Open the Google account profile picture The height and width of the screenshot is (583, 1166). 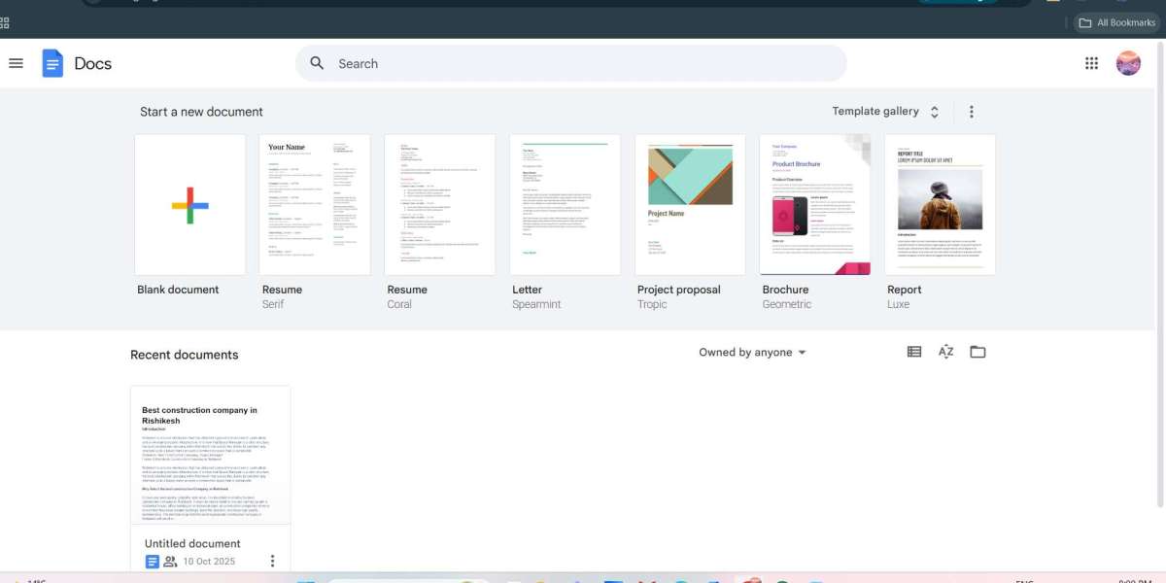(1128, 63)
